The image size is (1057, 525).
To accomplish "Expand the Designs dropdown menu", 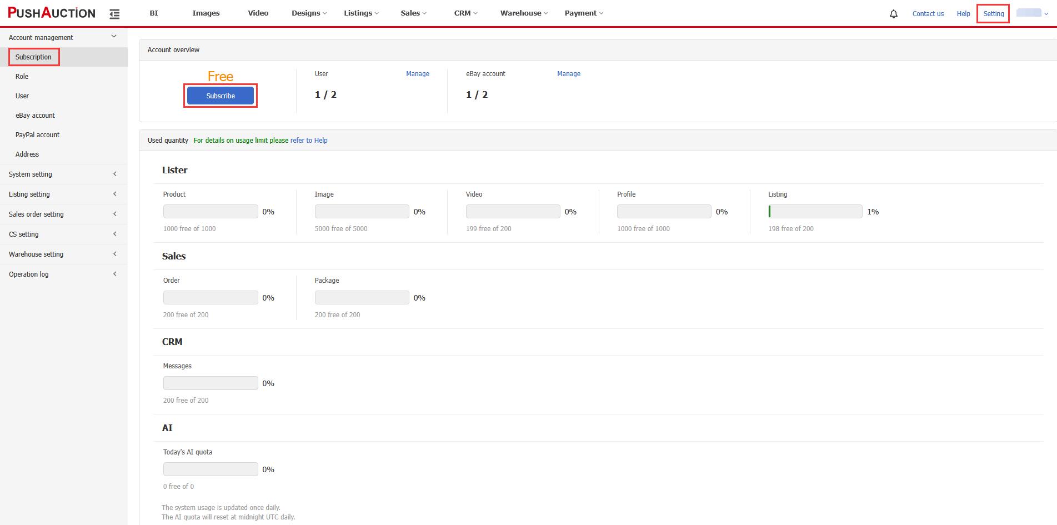I will tap(309, 13).
